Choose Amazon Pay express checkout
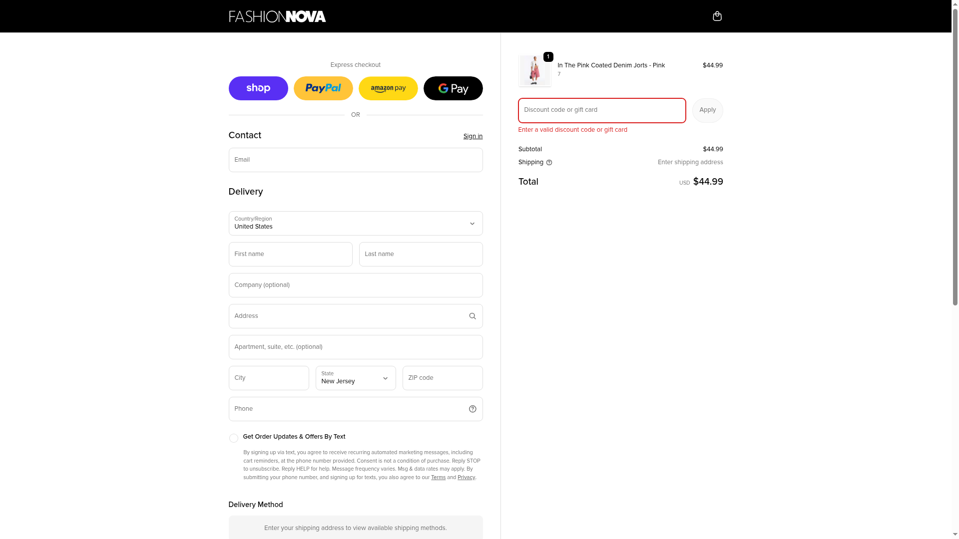 [388, 88]
